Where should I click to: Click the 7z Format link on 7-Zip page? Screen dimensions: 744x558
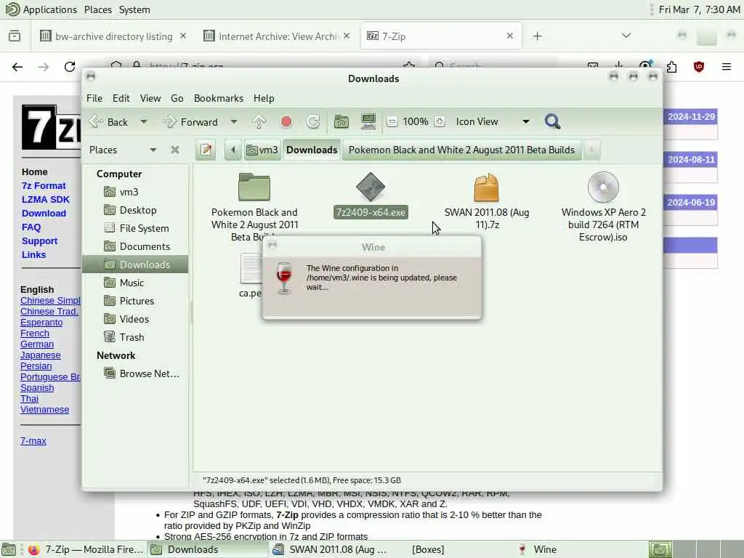(x=44, y=185)
